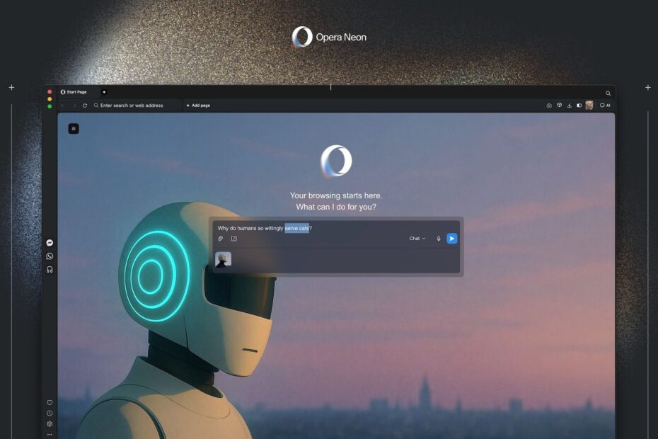Open the start page hamburger menu
Screen dimensions: 658x439
pos(74,128)
